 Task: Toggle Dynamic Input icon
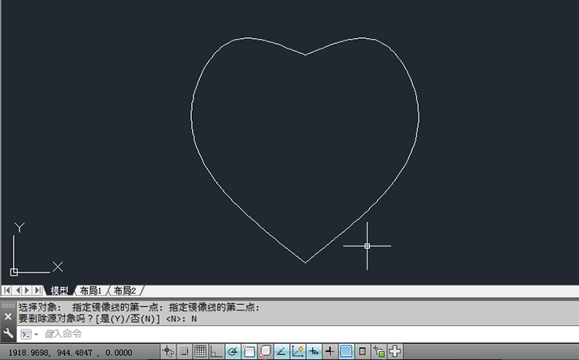314,351
